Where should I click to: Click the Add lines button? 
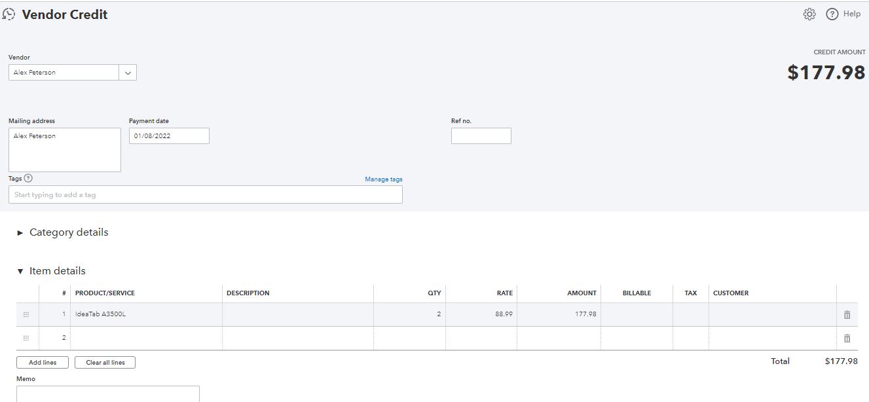click(x=43, y=363)
